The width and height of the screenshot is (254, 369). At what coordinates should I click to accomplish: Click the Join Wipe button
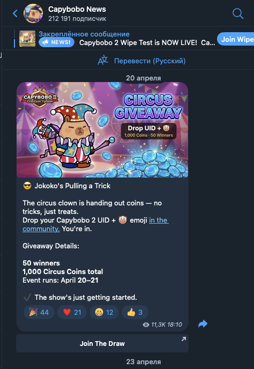236,39
